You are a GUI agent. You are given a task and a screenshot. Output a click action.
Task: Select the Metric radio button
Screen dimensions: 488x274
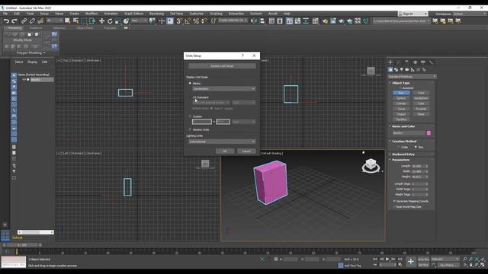[190, 83]
